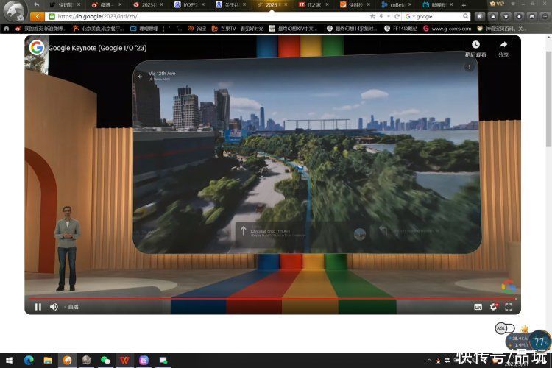Open the 北京美食 bookmark
The height and width of the screenshot is (368, 552).
[99, 29]
